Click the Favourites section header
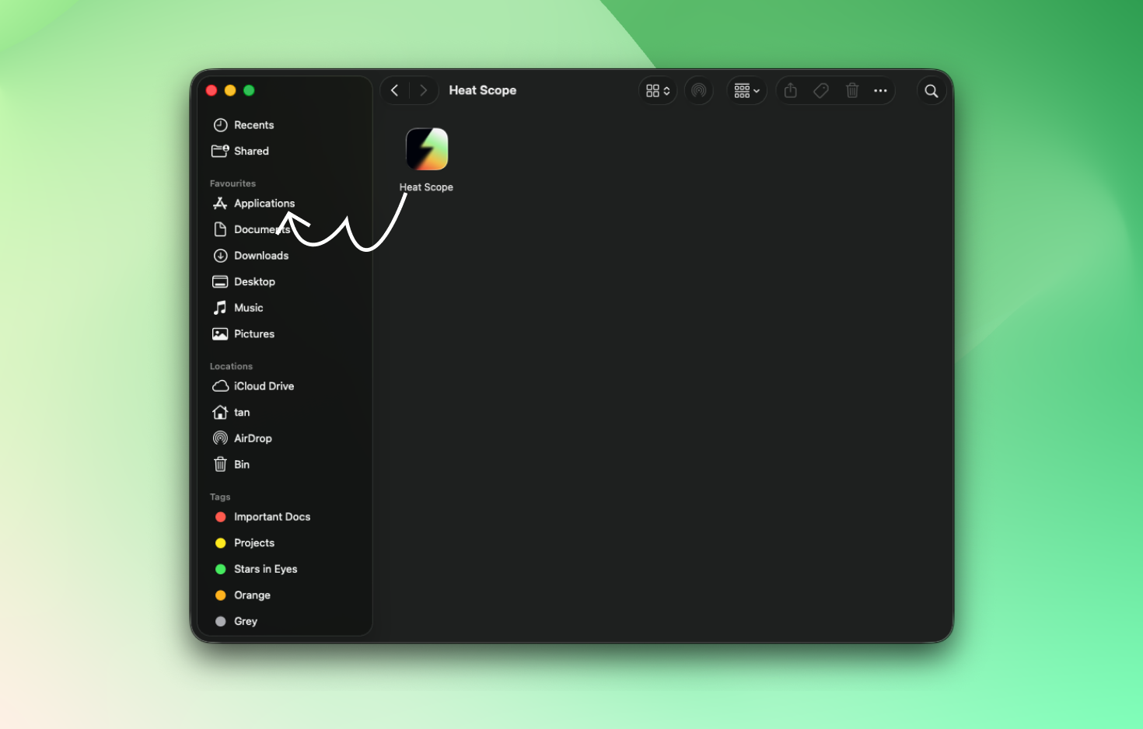Viewport: 1143px width, 729px height. [232, 183]
